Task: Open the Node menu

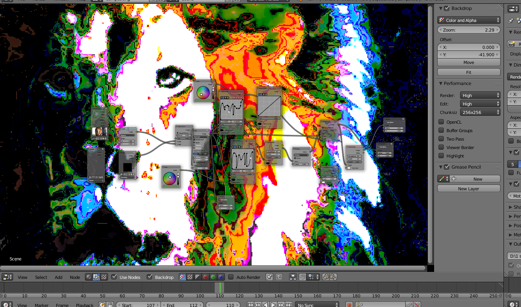Action: tap(74, 277)
